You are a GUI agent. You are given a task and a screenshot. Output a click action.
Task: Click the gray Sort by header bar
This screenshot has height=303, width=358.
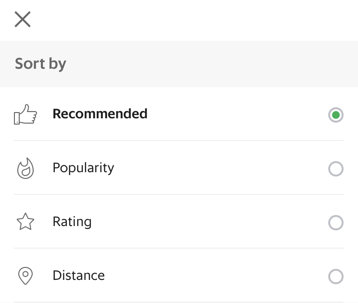point(179,64)
